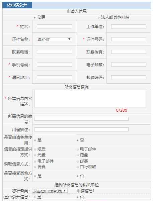The image size is (154, 201).
Task: Switch to the 依申请公开 tab
Action: click(17, 5)
